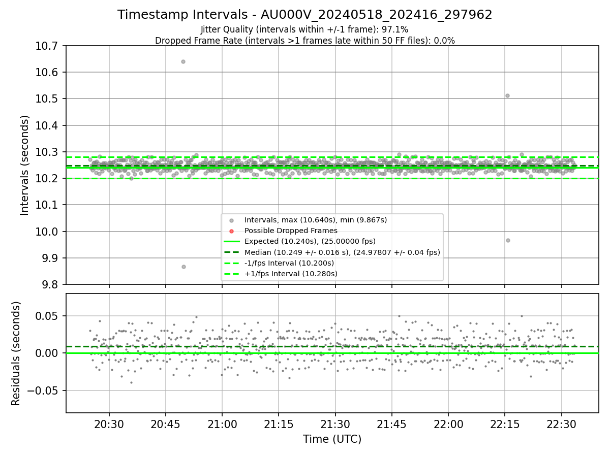Click legend entry 'Median (10.249 +/- 0.016 s)'
Viewport: 610px width, 457px height.
click(x=342, y=252)
